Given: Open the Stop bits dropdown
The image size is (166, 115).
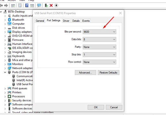Looking at the screenshot, I should [99, 55].
